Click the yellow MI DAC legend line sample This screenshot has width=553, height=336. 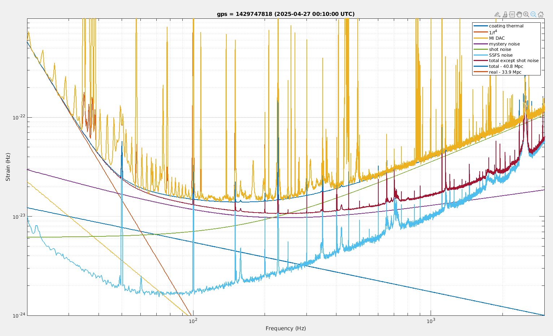click(x=480, y=38)
